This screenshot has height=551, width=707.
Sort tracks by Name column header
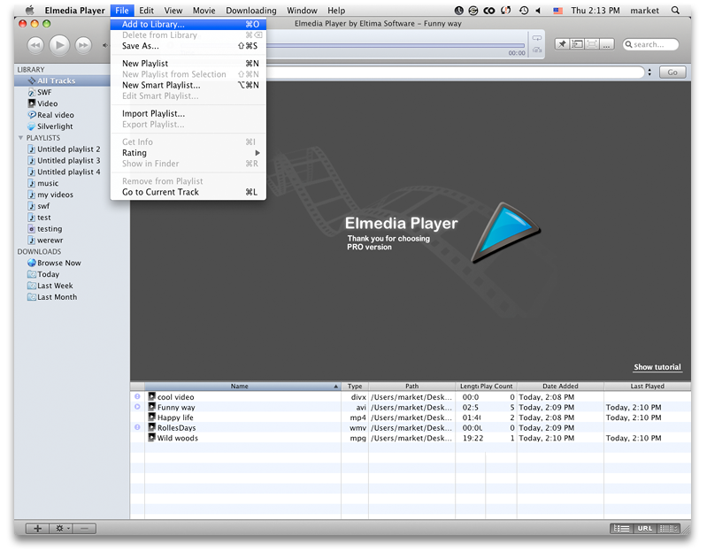(242, 386)
